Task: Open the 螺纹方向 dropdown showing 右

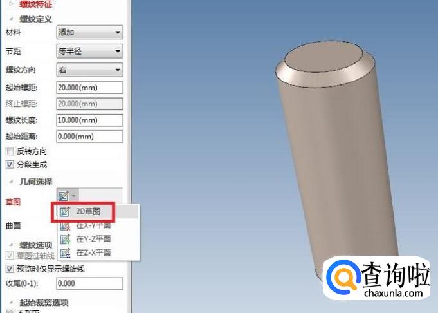Action: (x=89, y=70)
